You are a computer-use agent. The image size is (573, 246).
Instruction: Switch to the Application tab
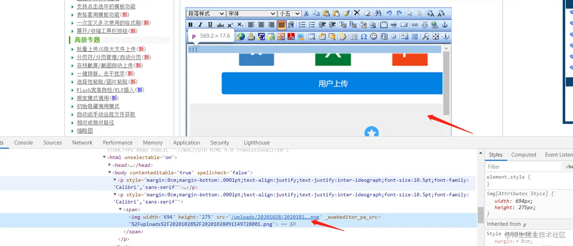tap(186, 143)
